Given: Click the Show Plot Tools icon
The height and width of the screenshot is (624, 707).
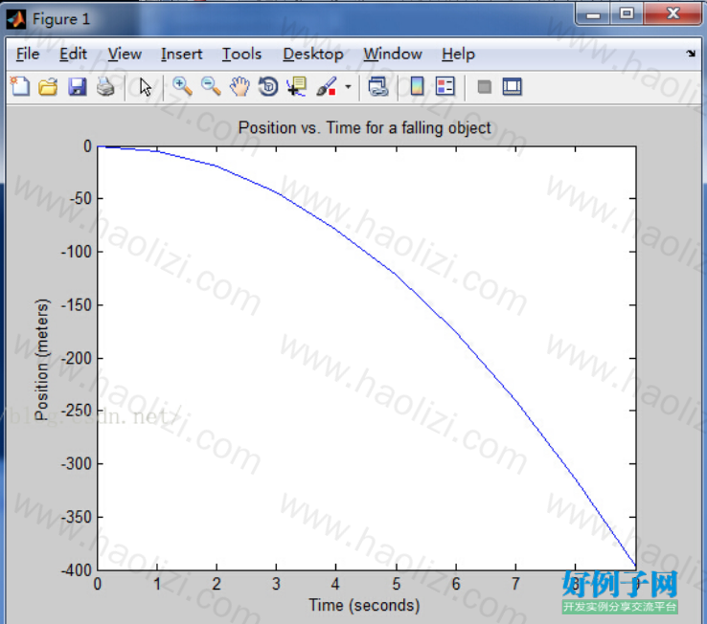Looking at the screenshot, I should pos(513,86).
